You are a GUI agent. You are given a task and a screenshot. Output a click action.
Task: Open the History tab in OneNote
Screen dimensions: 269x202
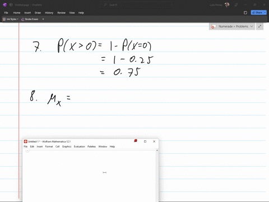coord(49,13)
